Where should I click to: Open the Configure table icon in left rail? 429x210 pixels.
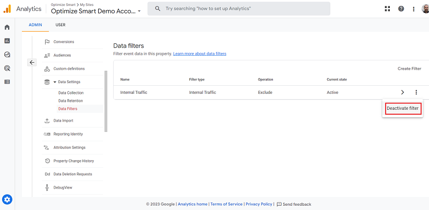[x=7, y=81]
